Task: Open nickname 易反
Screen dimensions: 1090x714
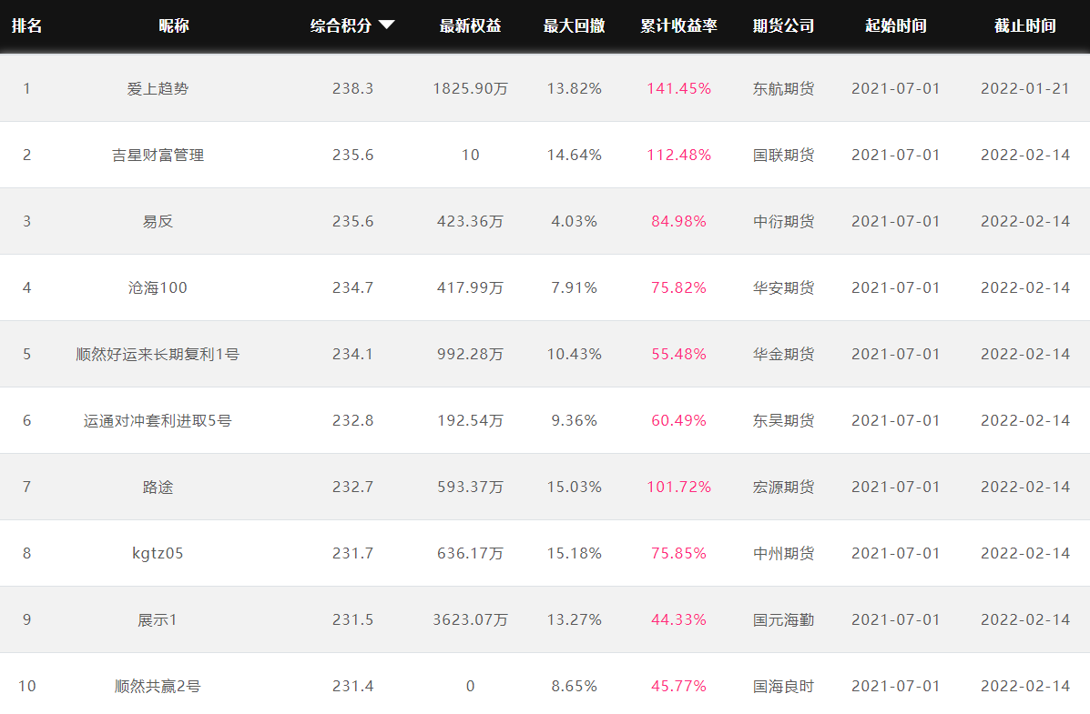Action: pyautogui.click(x=158, y=222)
